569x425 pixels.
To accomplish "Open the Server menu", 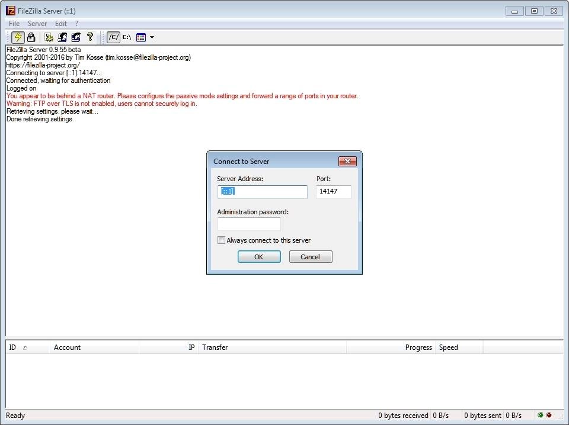I will [x=37, y=24].
